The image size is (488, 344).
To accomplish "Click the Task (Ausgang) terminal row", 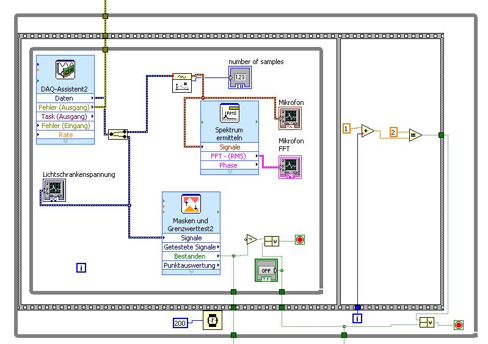I will (x=65, y=116).
